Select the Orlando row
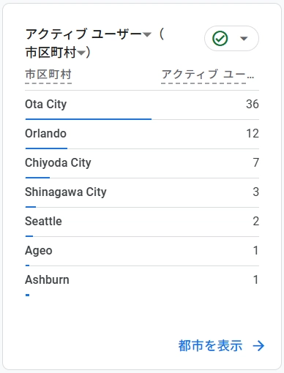Viewport: 284px width, 373px height. tap(142, 135)
